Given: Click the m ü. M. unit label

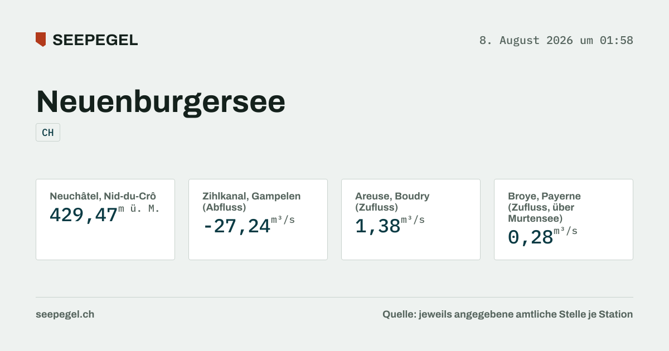Looking at the screenshot, I should tap(139, 209).
